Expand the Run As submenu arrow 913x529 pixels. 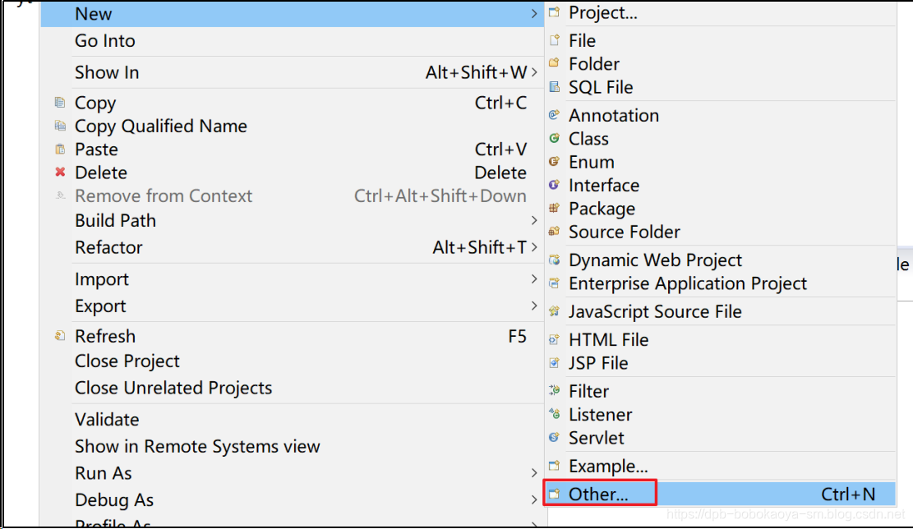(x=534, y=472)
